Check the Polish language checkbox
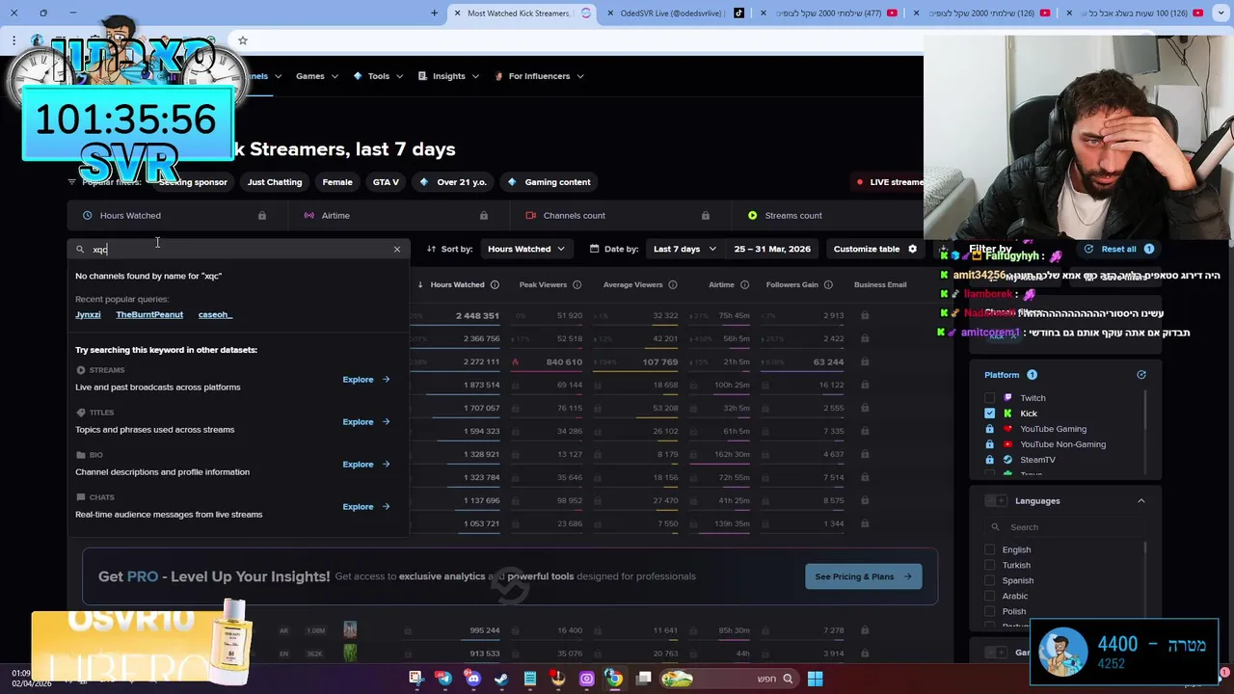The width and height of the screenshot is (1234, 694). 989,611
